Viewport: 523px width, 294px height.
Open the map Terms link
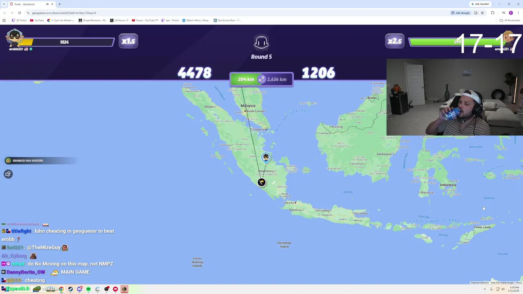coord(519,283)
